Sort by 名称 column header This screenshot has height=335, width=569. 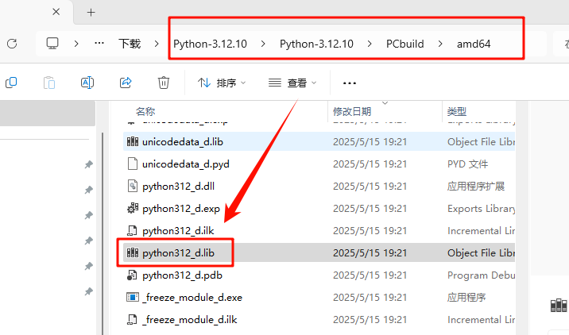(x=145, y=111)
